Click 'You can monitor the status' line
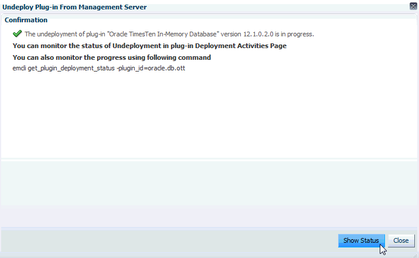The height and width of the screenshot is (258, 419). 149,46
